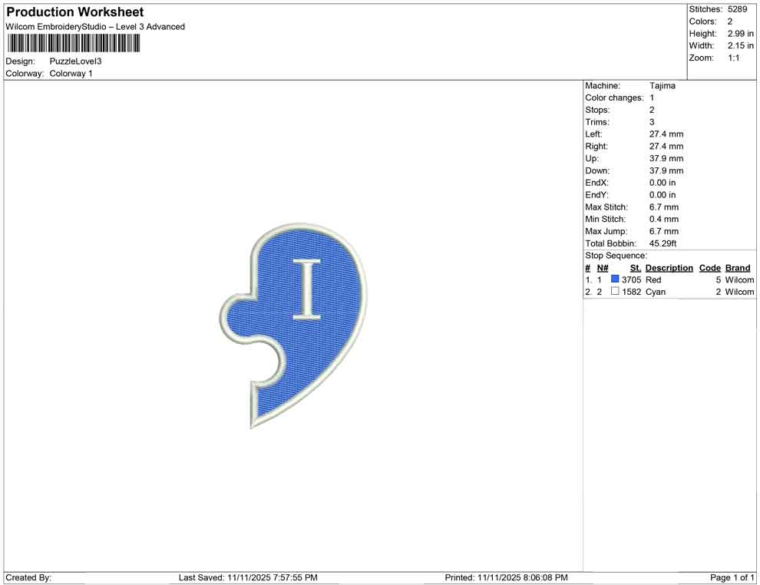Click the Description column header
760x585 pixels.
[x=669, y=268]
